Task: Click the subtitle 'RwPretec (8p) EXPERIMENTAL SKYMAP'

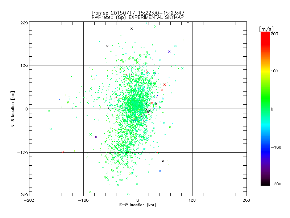Action: [x=138, y=17]
